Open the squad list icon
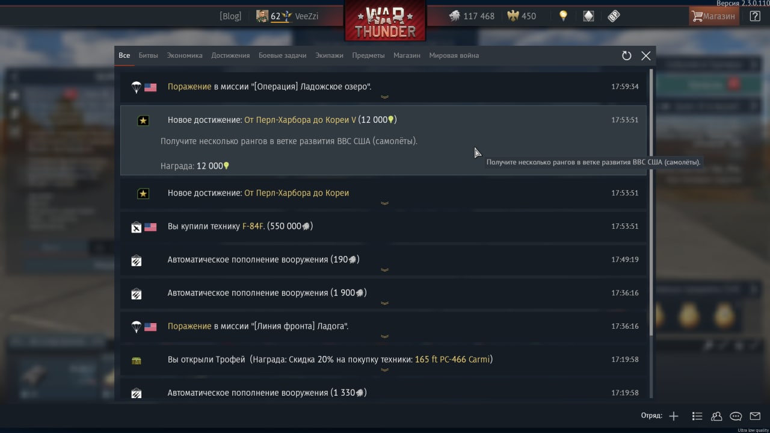770x433 pixels. [x=697, y=416]
